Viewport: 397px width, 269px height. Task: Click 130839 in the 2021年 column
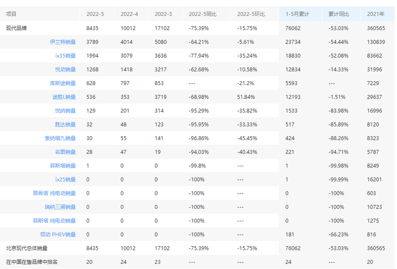(x=376, y=42)
